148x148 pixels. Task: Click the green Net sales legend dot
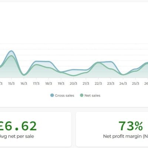[82, 95]
